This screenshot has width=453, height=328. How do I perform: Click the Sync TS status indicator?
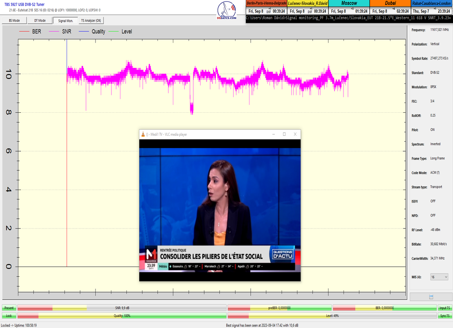tap(445, 316)
